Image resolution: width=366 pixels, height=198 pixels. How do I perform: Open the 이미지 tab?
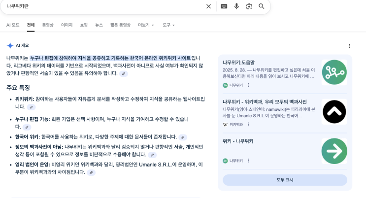(67, 25)
